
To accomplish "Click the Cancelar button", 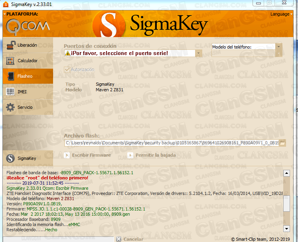I will (x=130, y=239).
